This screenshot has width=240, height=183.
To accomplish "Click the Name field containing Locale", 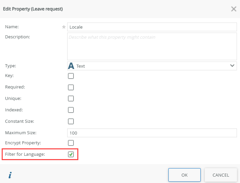I will 152,27.
